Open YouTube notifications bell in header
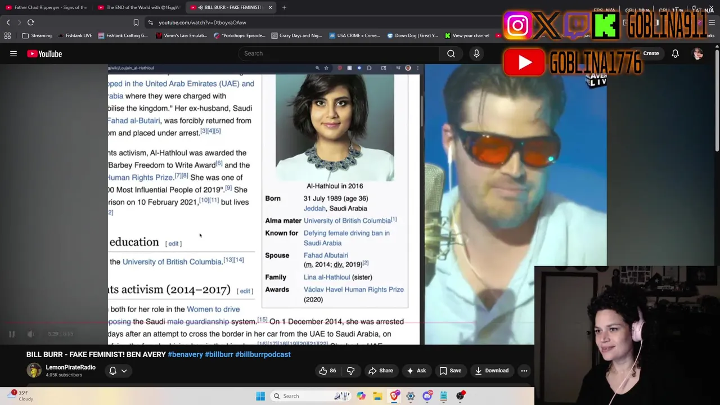The image size is (720, 405). point(675,53)
